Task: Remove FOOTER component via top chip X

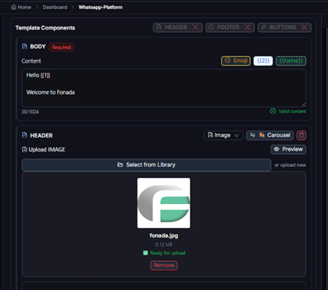Action: click(248, 27)
